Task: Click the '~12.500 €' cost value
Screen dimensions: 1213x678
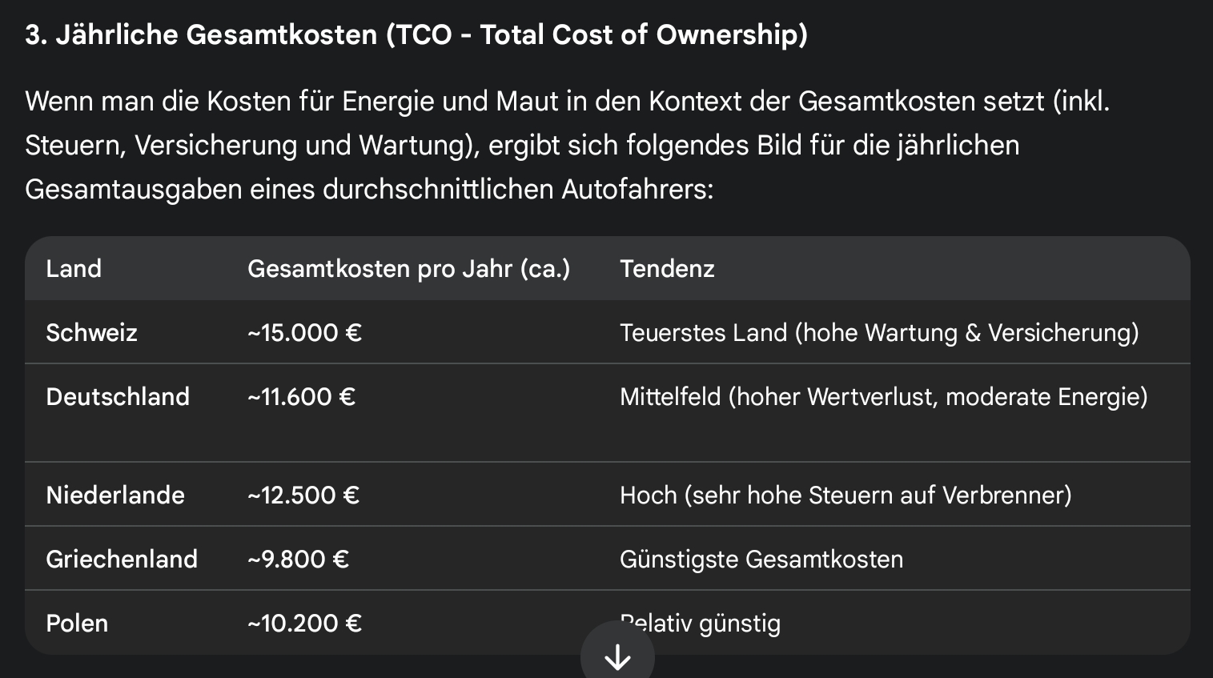Action: coord(303,495)
